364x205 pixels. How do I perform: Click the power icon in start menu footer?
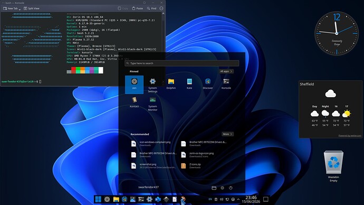tap(231, 188)
